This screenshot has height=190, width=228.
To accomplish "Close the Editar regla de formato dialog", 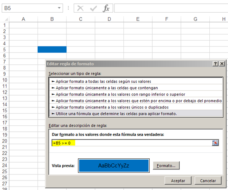I will [x=222, y=64].
